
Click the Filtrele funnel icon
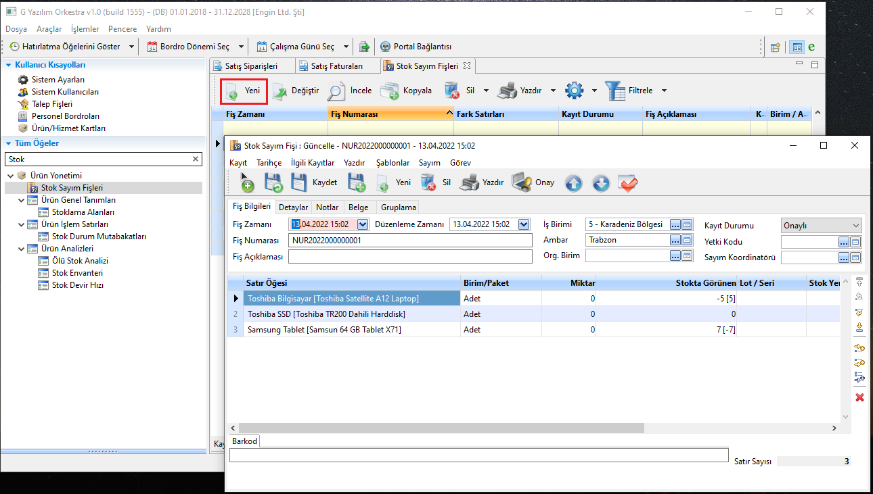(x=614, y=91)
